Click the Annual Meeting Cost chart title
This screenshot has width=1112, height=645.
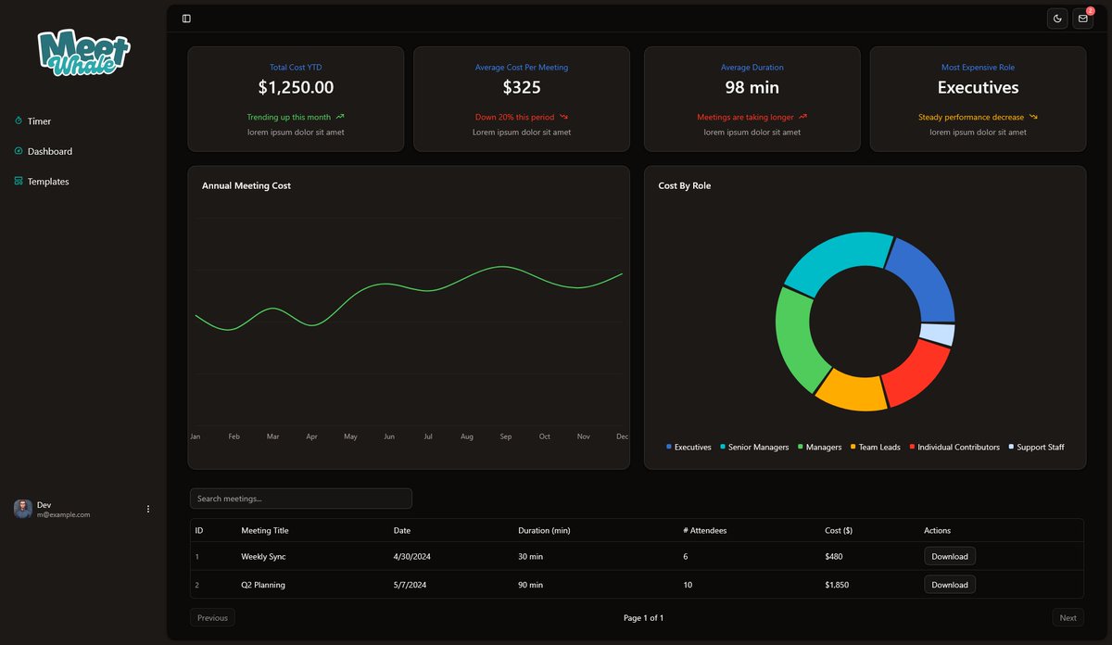[246, 186]
